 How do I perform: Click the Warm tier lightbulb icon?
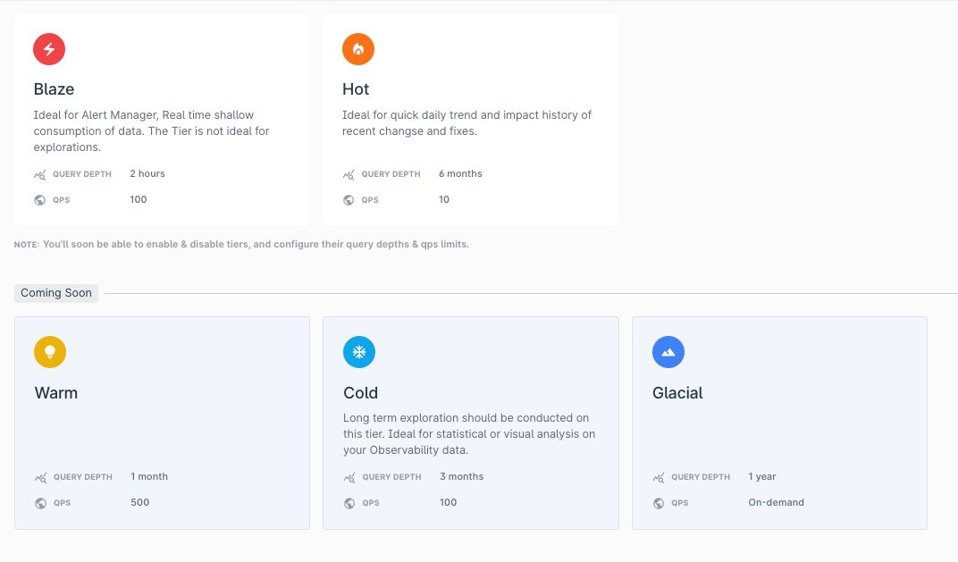pos(50,352)
